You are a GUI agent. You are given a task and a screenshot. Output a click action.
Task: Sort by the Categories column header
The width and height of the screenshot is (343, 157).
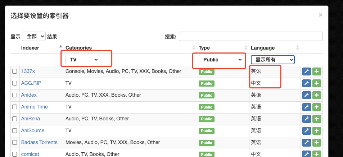78,48
